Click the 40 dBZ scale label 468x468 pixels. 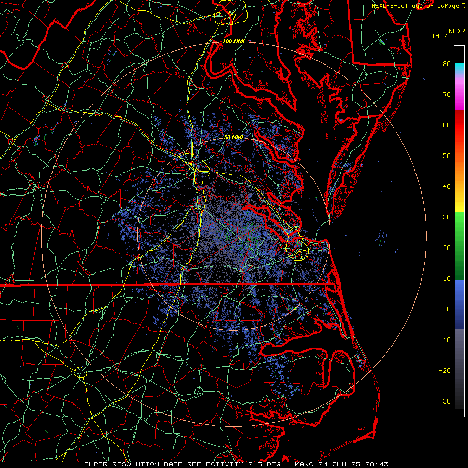tap(447, 187)
